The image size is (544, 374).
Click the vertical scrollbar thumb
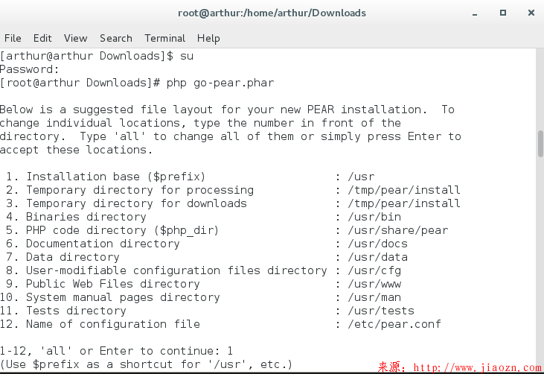(540, 144)
